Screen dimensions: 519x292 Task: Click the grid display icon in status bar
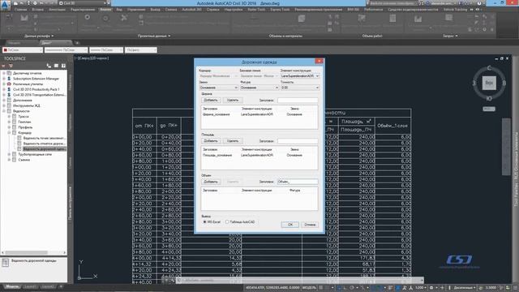321,288
